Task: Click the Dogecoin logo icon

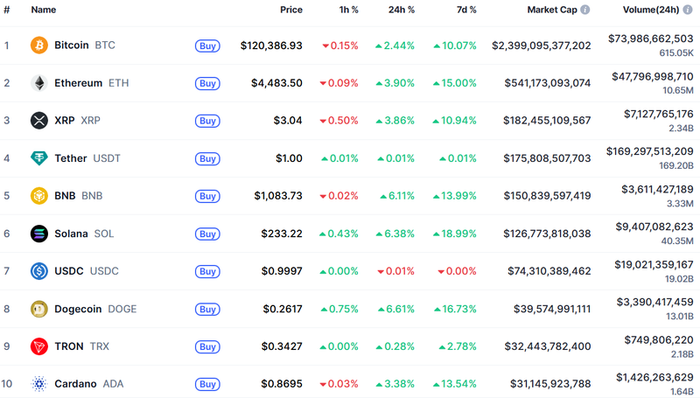Action: 39,309
